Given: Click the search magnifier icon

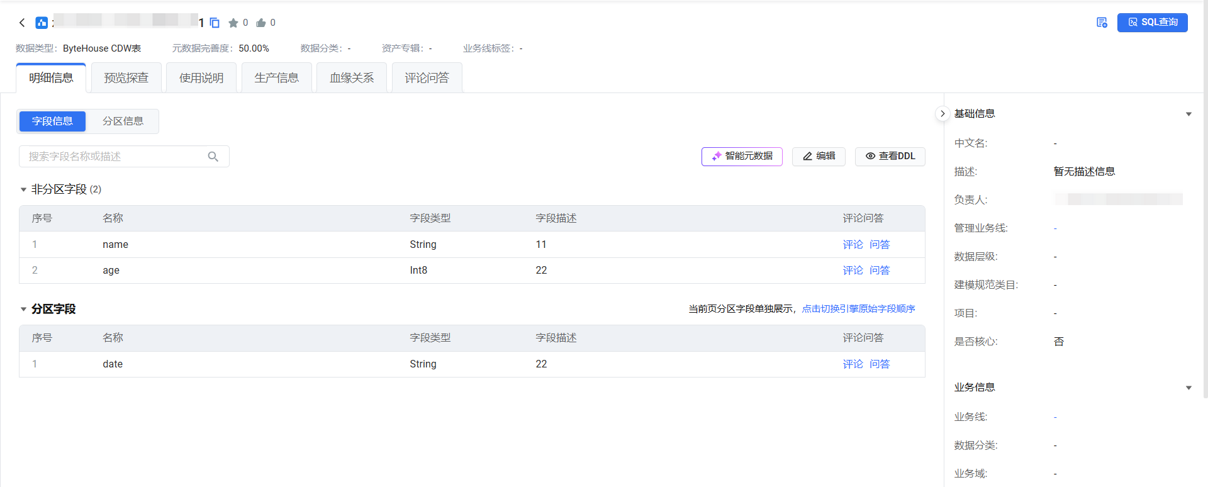Looking at the screenshot, I should pos(213,157).
